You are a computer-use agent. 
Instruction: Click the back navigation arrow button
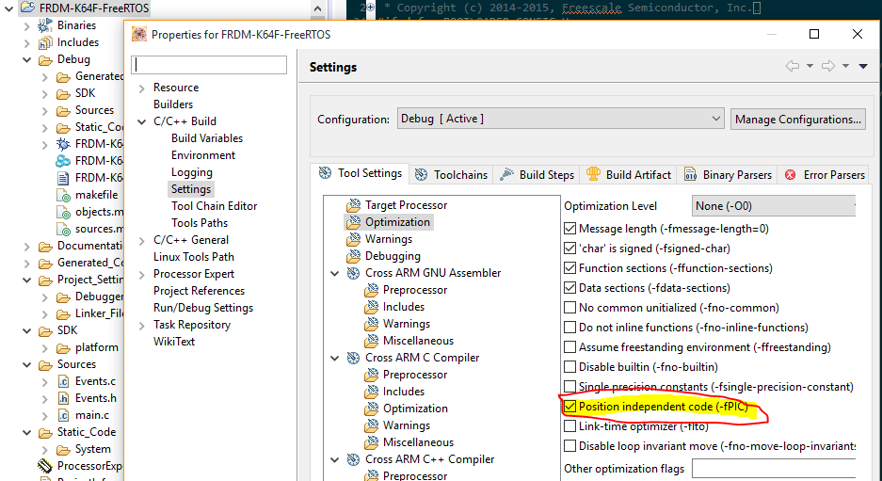[x=793, y=66]
